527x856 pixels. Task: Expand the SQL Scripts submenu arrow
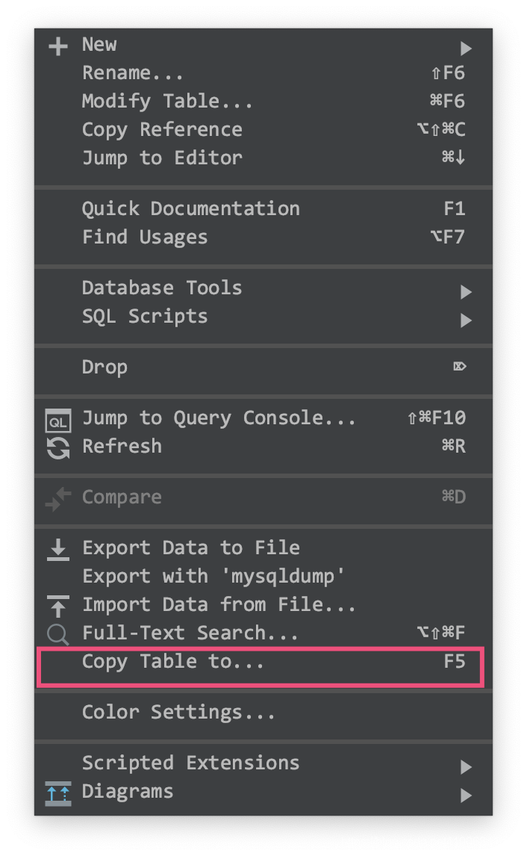(466, 320)
